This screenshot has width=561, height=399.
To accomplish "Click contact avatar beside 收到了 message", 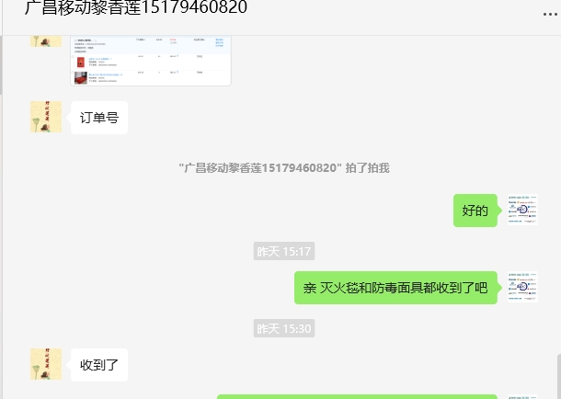I will [46, 364].
